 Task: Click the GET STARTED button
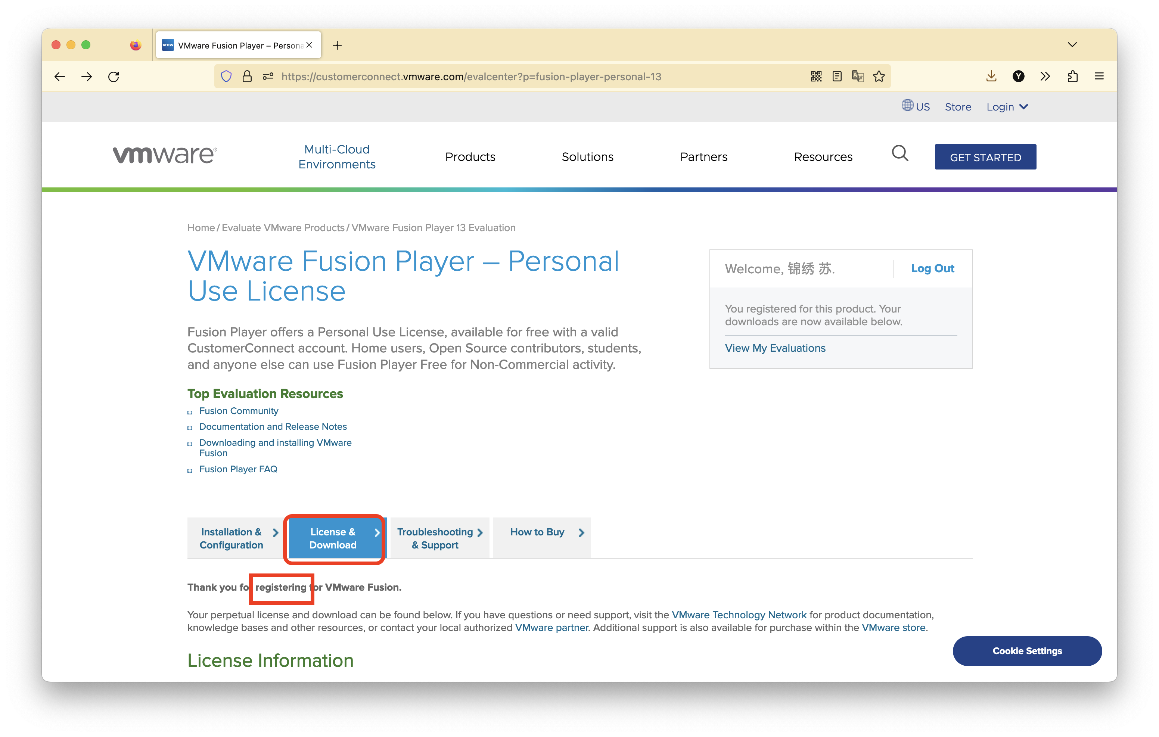(985, 158)
